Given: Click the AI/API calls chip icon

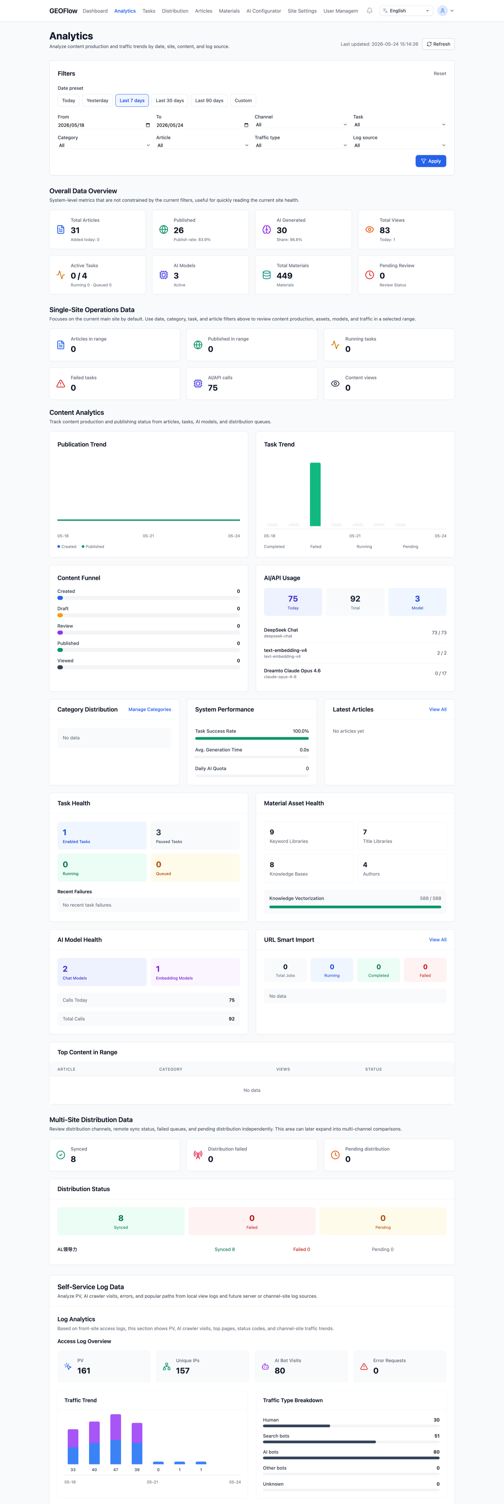Looking at the screenshot, I should pos(198,384).
